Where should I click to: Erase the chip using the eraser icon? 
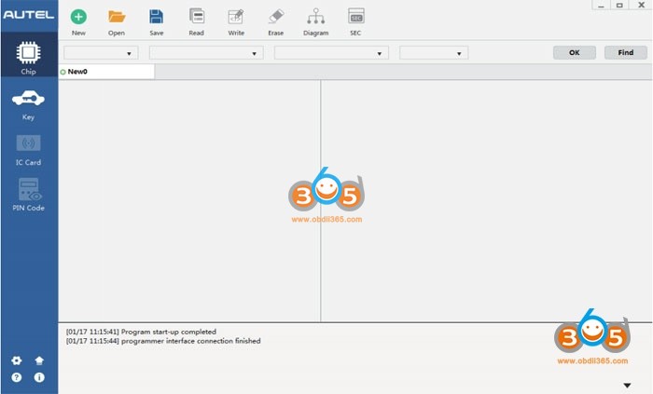275,17
